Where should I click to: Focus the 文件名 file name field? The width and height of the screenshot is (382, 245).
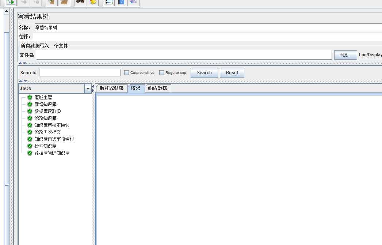pos(184,54)
